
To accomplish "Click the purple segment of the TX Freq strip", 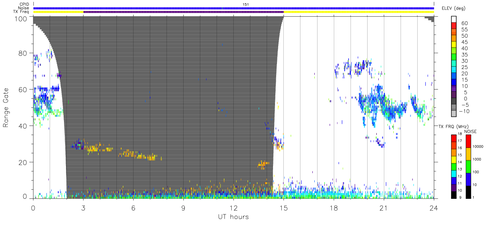I will (x=184, y=12).
